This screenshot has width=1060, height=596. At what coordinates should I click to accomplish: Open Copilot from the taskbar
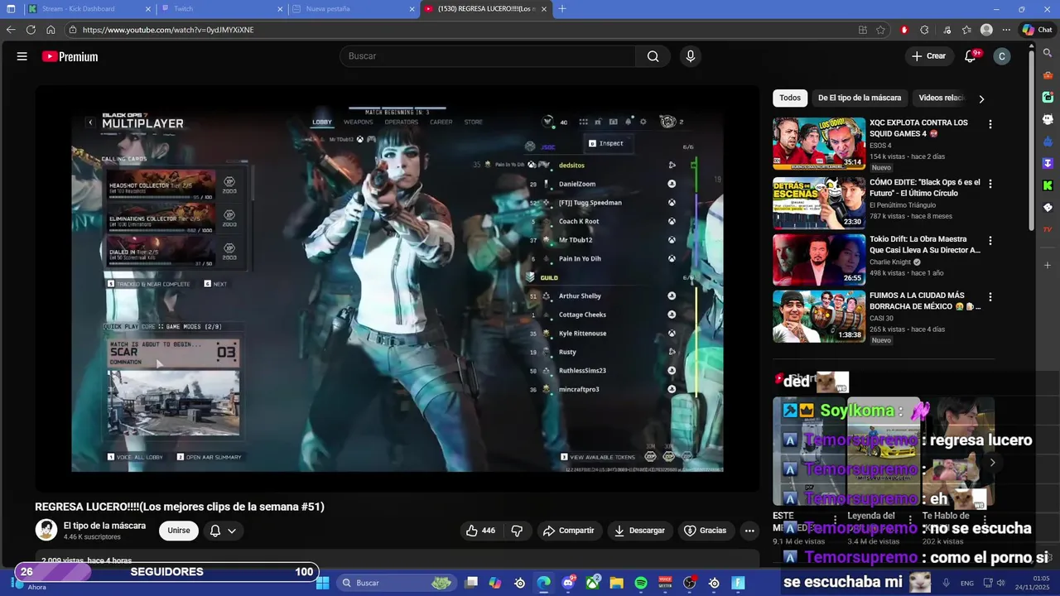coord(495,583)
